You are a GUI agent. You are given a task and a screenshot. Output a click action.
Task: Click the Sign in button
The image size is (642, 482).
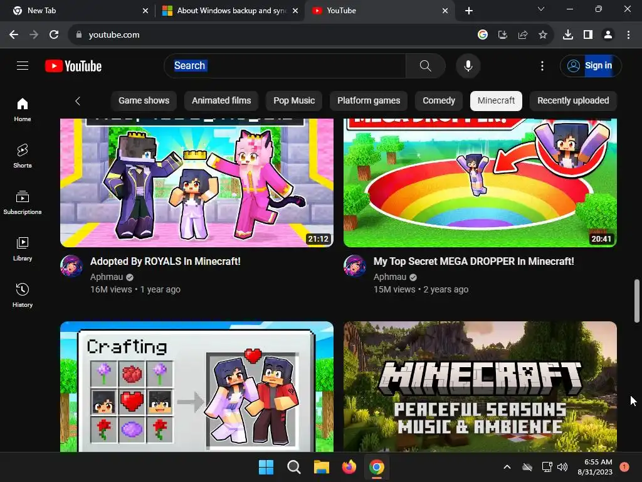590,65
